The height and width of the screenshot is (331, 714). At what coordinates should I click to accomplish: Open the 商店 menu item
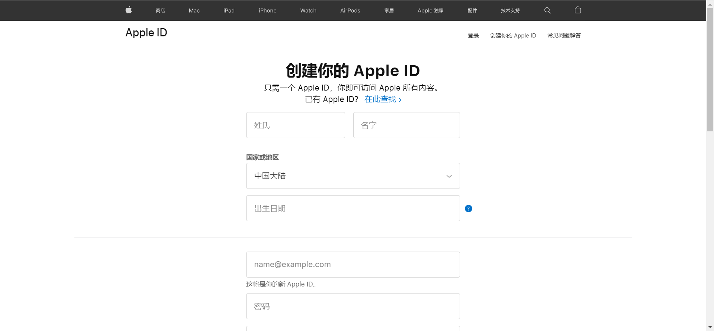tap(160, 10)
